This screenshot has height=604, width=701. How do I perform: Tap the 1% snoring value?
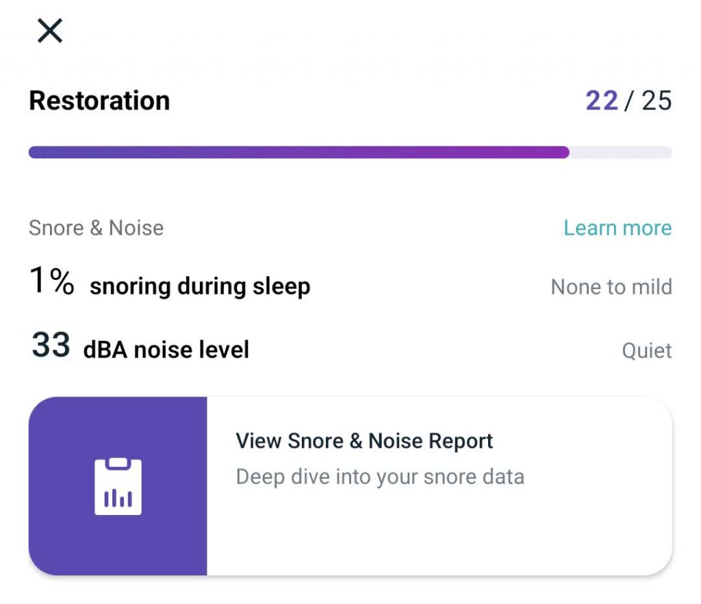[x=51, y=282]
